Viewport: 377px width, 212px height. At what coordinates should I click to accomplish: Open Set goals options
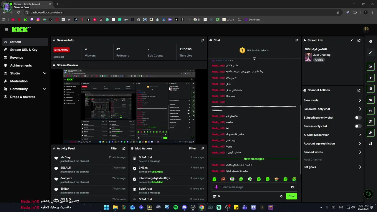[332, 167]
